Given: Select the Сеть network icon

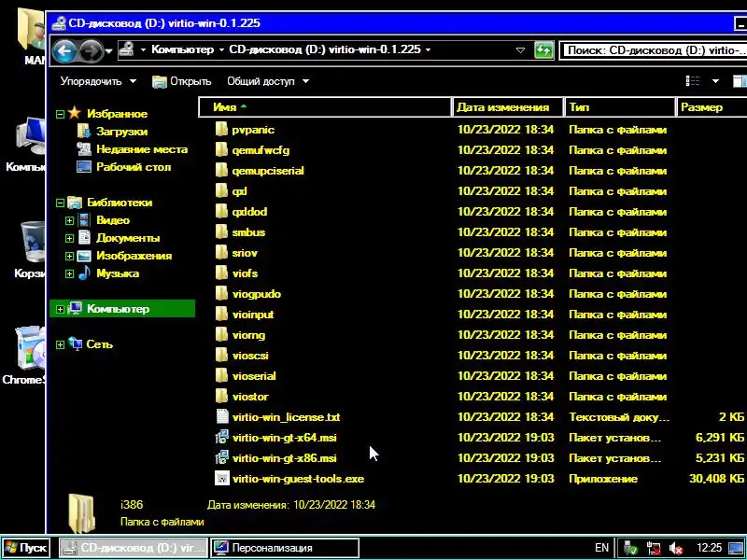Looking at the screenshot, I should coord(76,343).
